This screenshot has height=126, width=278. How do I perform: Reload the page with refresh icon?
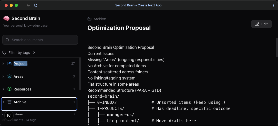coord(36,5)
